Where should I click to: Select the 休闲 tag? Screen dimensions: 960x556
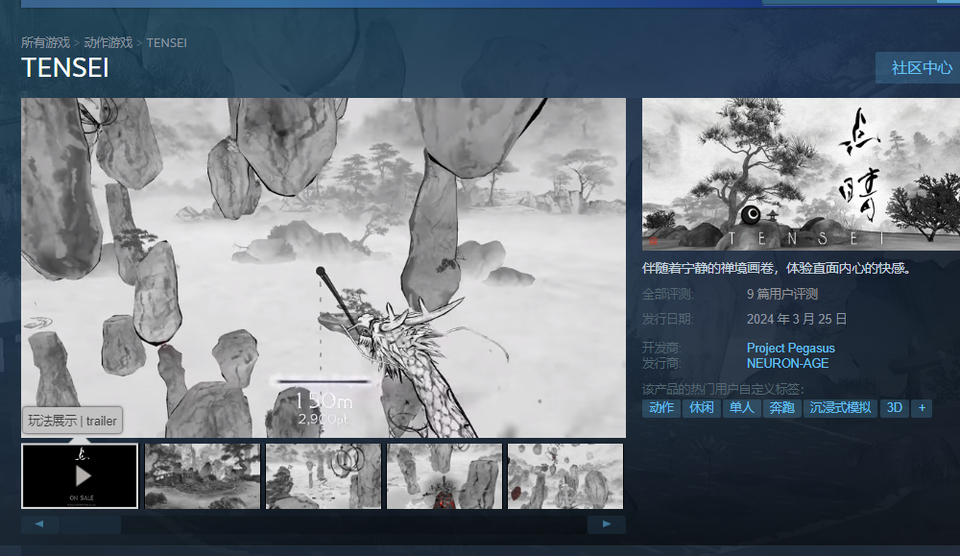click(x=702, y=408)
